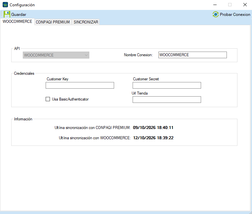This screenshot has height=214, width=252.
Task: Click the Probar Conexion gear icon
Action: click(x=216, y=14)
